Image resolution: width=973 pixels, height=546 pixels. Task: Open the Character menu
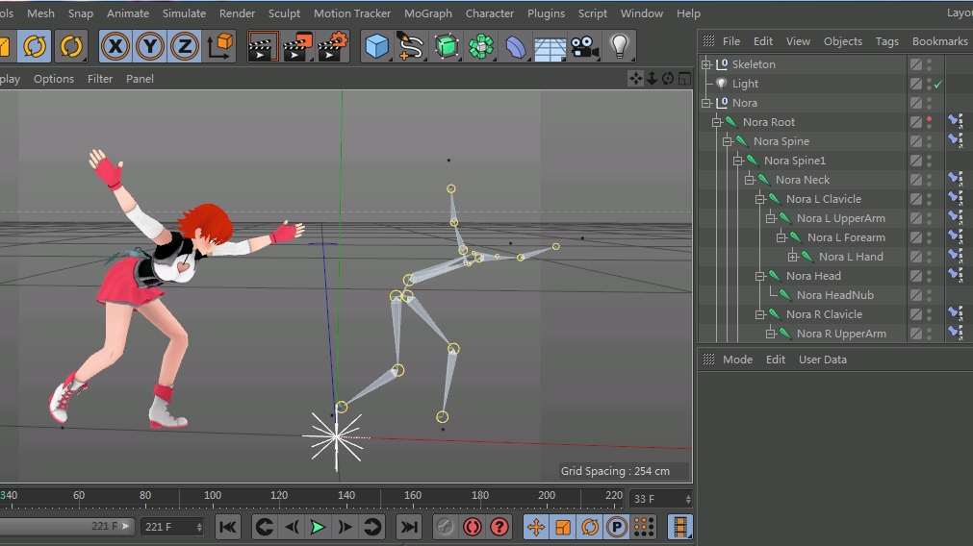click(490, 13)
